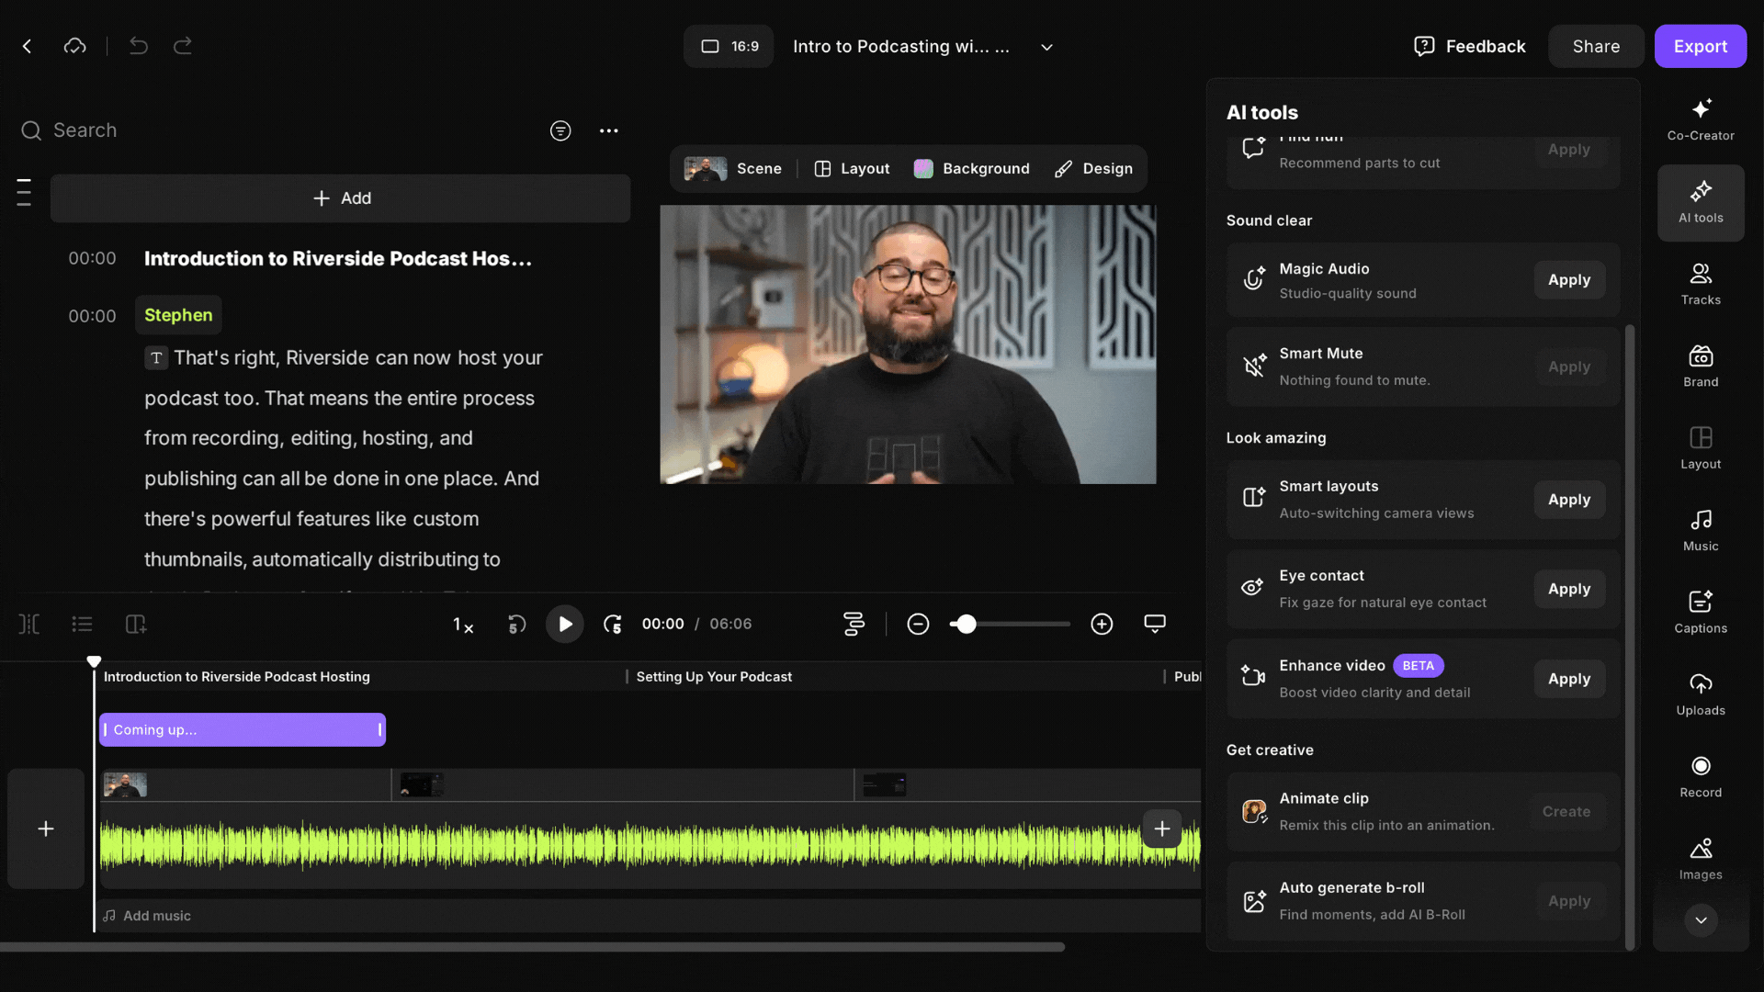Select the Introduction to Riverside Podcast Hosting chapter
The width and height of the screenshot is (1764, 992).
(x=237, y=677)
